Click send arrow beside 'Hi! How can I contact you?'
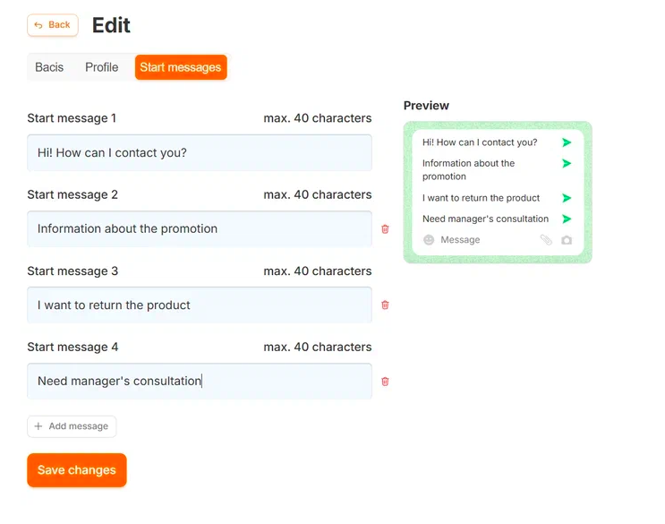Image resolution: width=665 pixels, height=524 pixels. pos(567,142)
